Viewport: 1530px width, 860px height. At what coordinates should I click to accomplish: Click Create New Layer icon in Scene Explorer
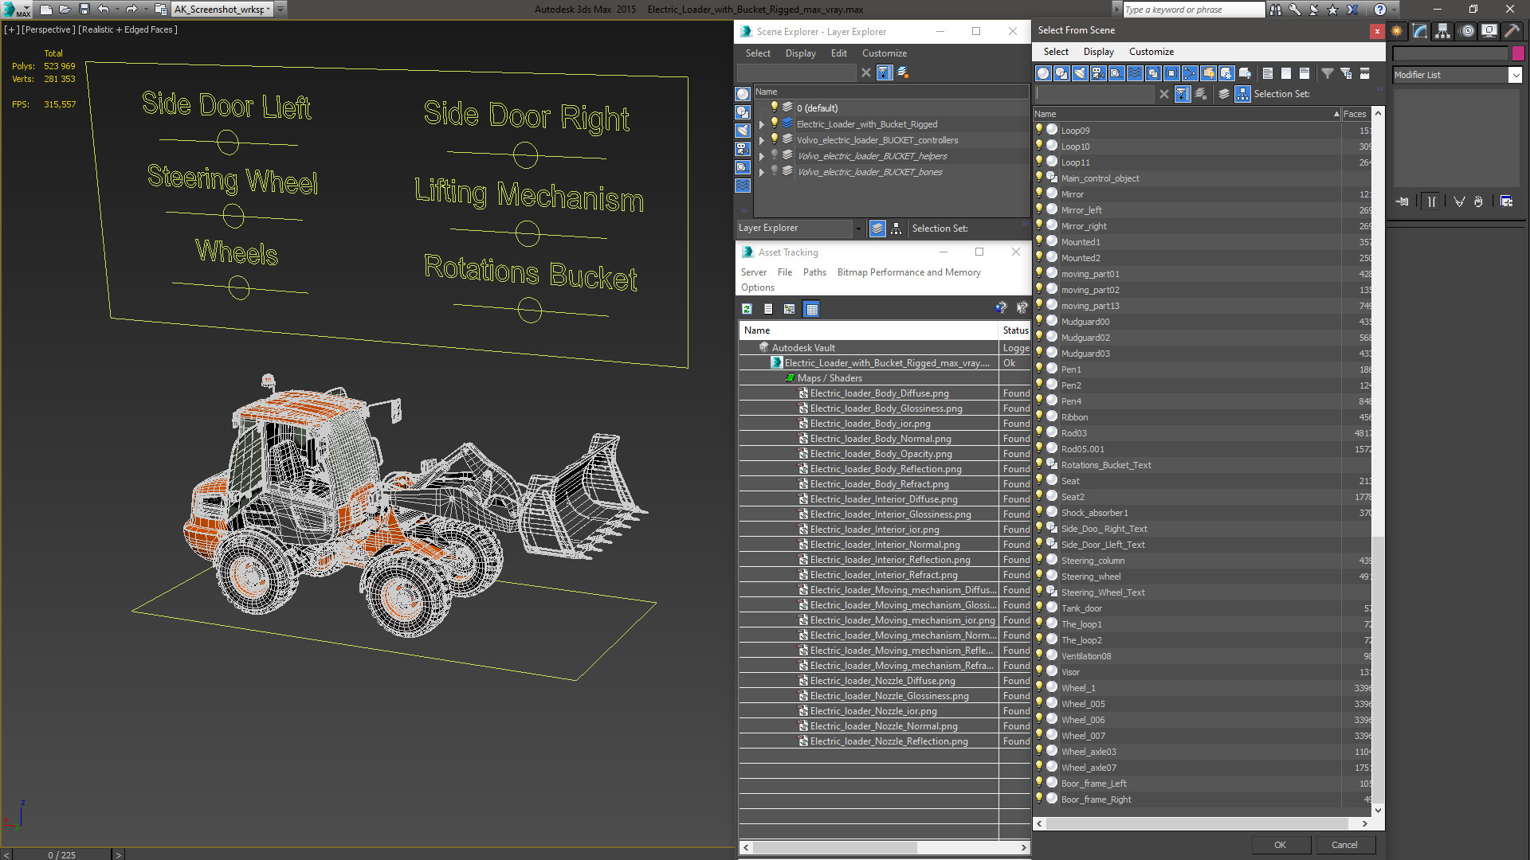(x=903, y=72)
